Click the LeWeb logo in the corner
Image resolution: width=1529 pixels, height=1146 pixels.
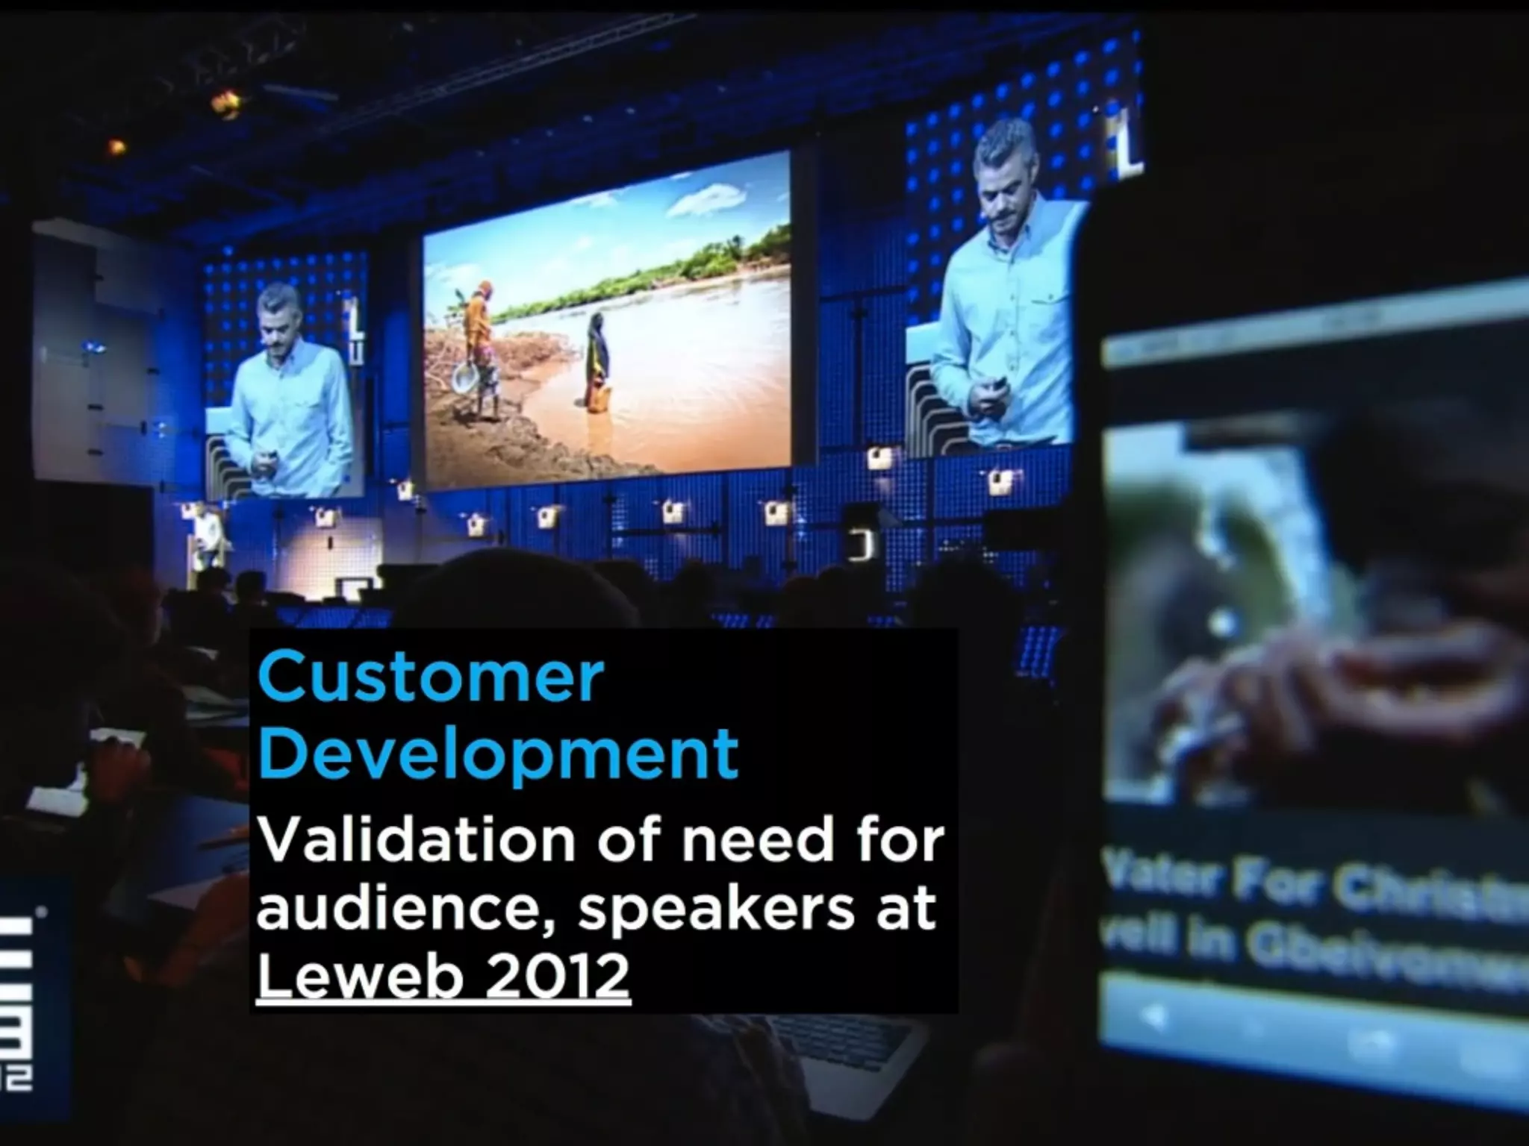[x=22, y=1000]
